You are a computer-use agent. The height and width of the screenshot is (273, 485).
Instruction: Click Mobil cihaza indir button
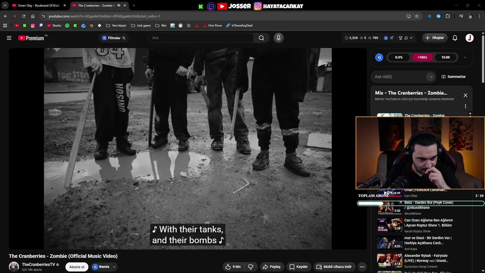coord(334,267)
